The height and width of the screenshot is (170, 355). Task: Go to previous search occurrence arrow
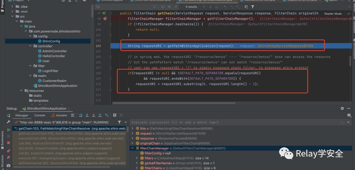204,7
